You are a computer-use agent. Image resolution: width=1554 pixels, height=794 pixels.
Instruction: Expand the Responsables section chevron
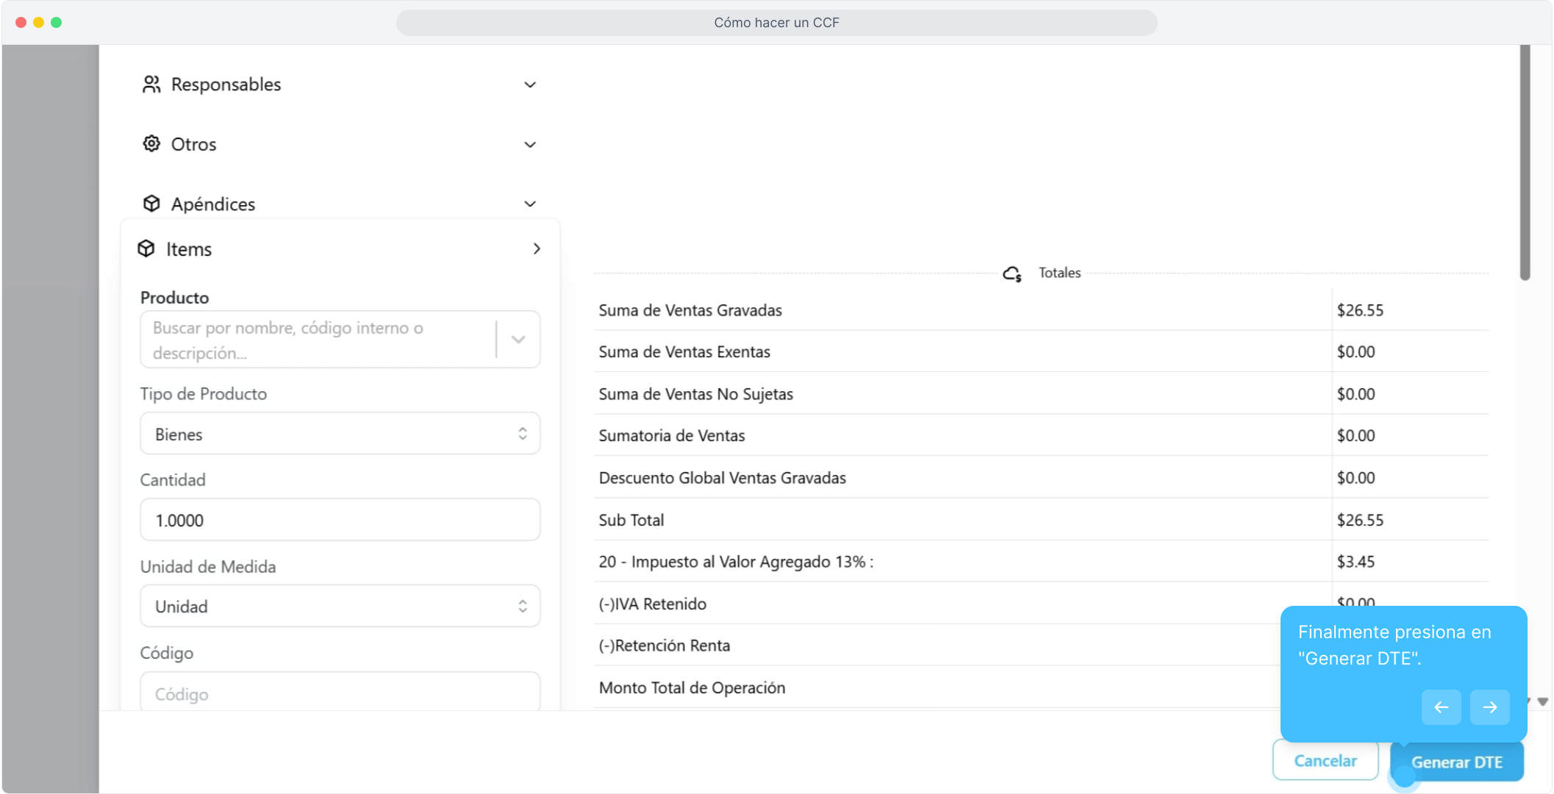530,85
